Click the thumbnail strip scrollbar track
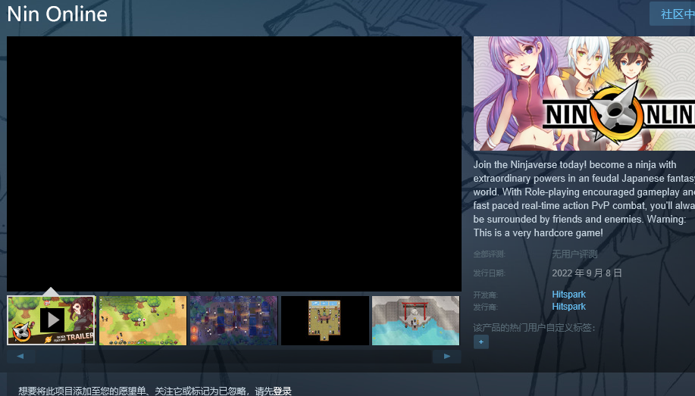 [x=233, y=356]
